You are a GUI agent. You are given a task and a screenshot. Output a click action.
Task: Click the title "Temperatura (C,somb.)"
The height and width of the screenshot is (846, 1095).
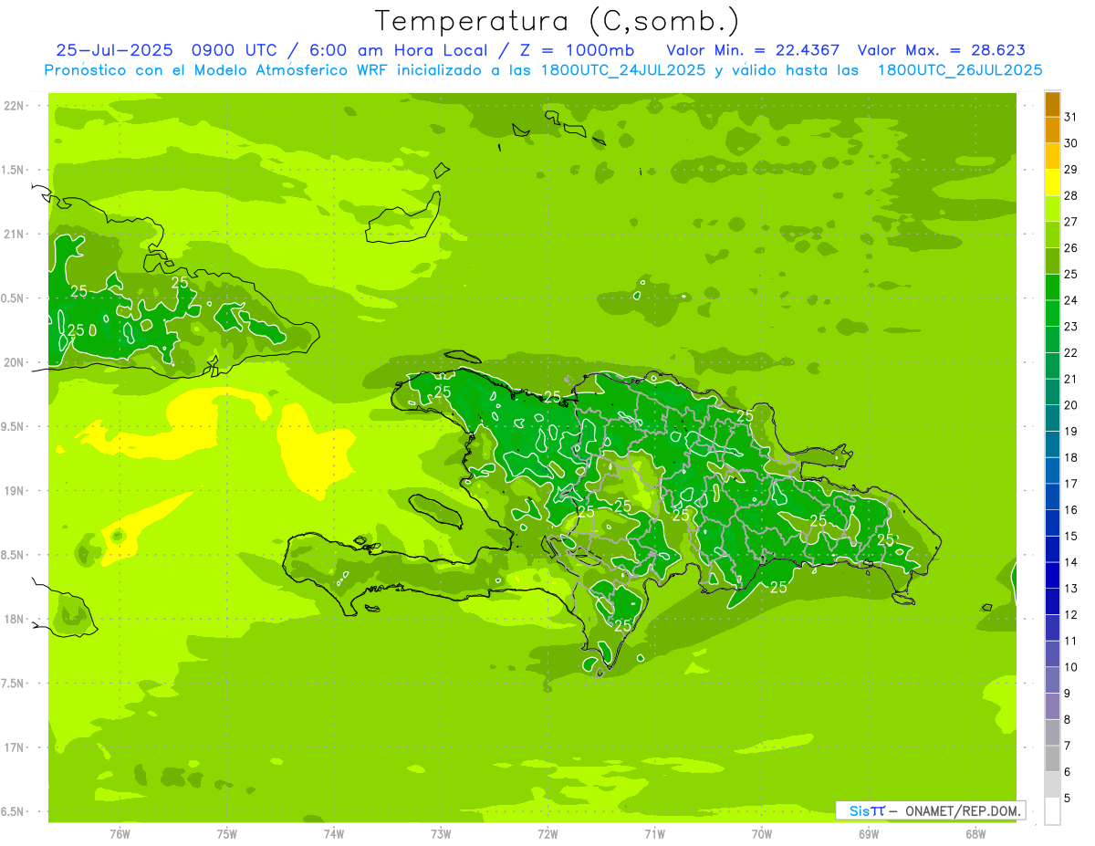pyautogui.click(x=558, y=21)
